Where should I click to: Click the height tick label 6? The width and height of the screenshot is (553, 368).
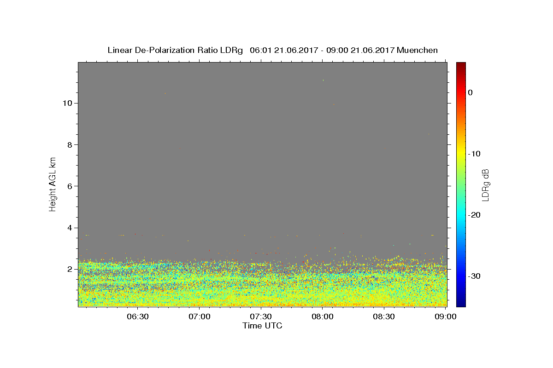point(69,186)
